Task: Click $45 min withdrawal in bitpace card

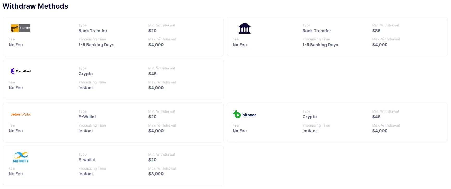Action: click(x=376, y=117)
